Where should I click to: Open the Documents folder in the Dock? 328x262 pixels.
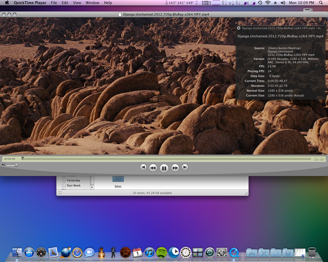click(276, 253)
